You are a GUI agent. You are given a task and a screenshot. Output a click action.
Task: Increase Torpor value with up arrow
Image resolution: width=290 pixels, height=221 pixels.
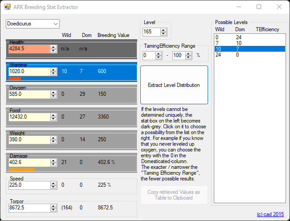point(53,206)
